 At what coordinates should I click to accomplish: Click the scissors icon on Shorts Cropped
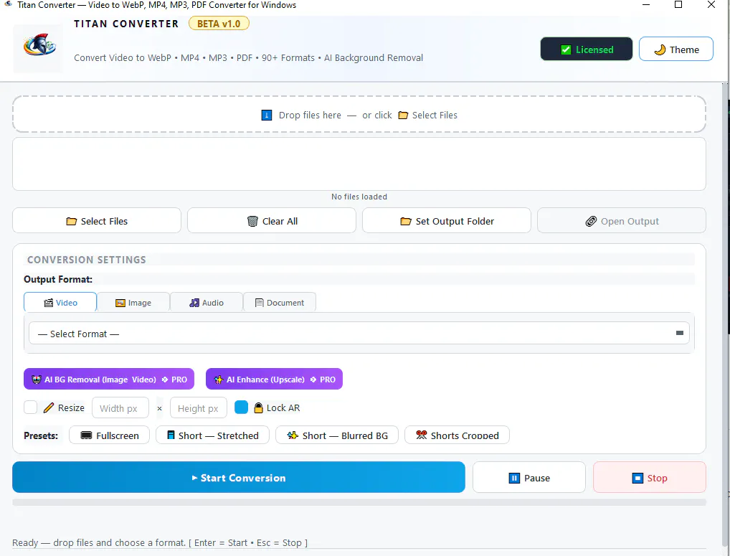422,435
